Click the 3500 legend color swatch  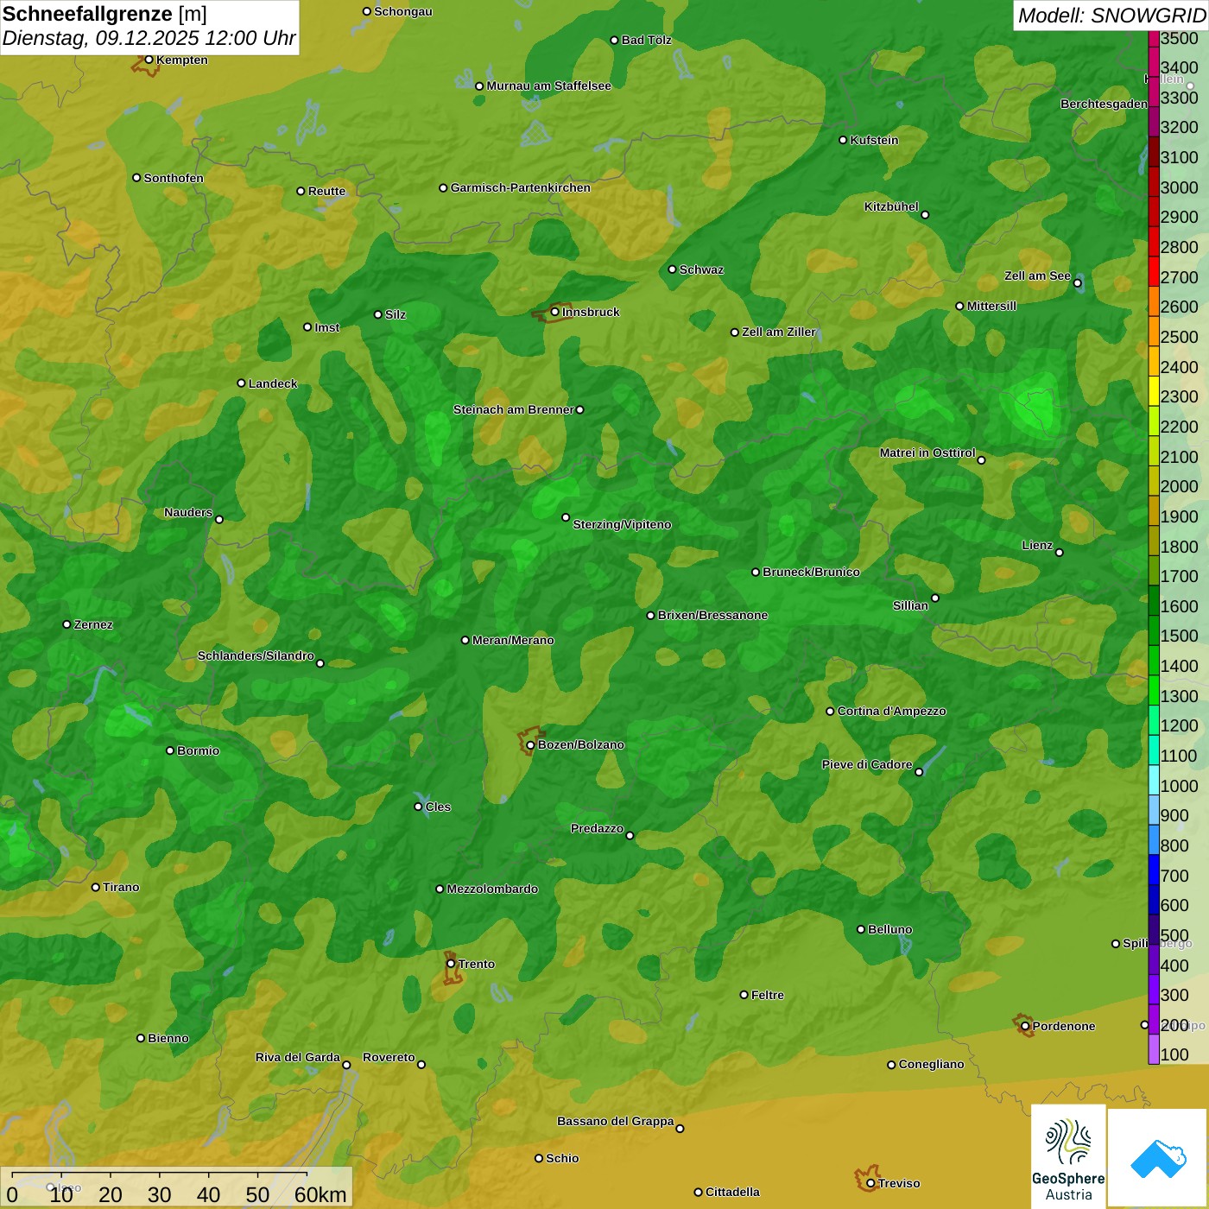[1154, 38]
